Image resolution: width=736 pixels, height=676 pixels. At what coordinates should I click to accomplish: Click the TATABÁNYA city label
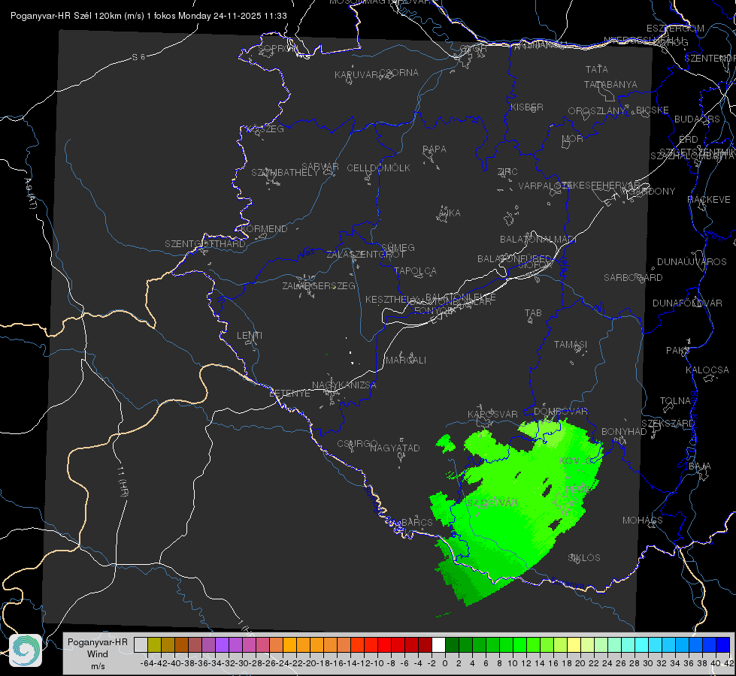pyautogui.click(x=610, y=84)
